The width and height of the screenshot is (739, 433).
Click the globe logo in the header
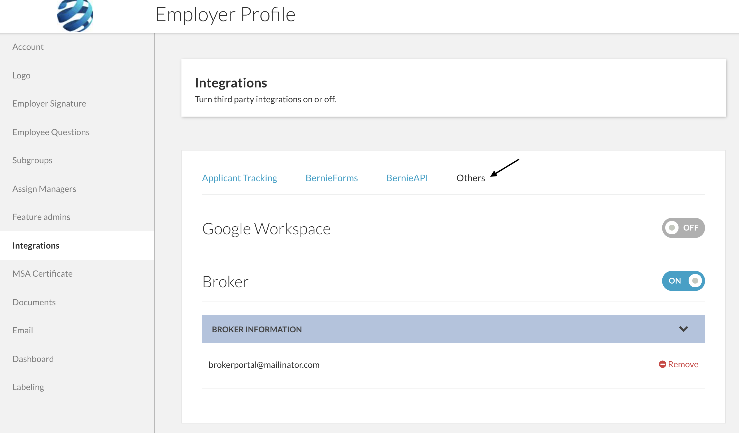(75, 16)
